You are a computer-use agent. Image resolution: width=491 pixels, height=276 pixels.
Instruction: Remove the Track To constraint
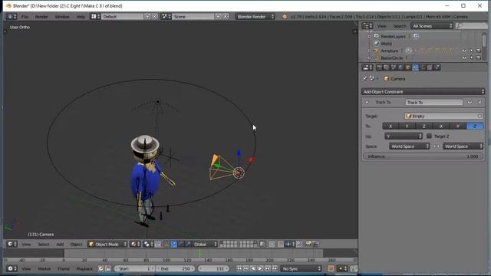pos(479,102)
